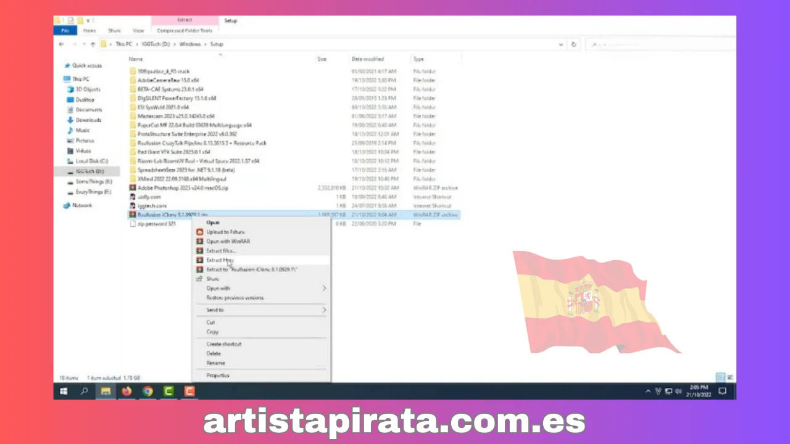Open the Share ribbon tab

114,30
